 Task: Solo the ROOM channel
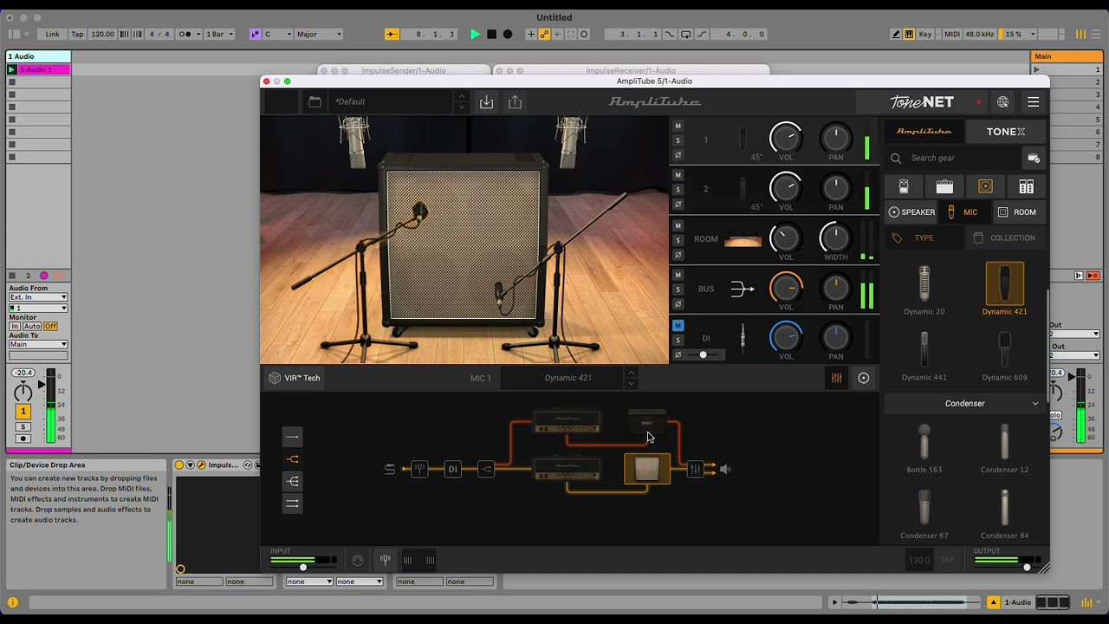678,240
